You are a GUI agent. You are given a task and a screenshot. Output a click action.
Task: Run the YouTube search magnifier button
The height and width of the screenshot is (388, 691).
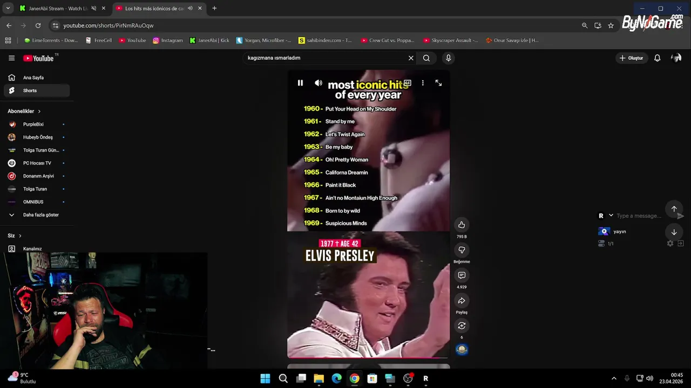click(426, 58)
